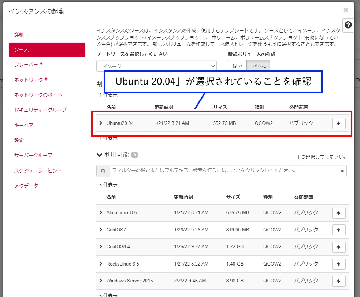The height and width of the screenshot is (297, 360).
Task: Allocate RockyLinux-8.5 using its up arrow
Action: coord(338,264)
